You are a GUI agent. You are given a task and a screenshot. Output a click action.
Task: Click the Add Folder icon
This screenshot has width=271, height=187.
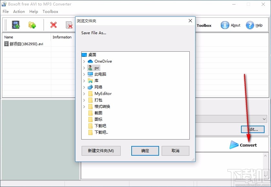point(32,25)
